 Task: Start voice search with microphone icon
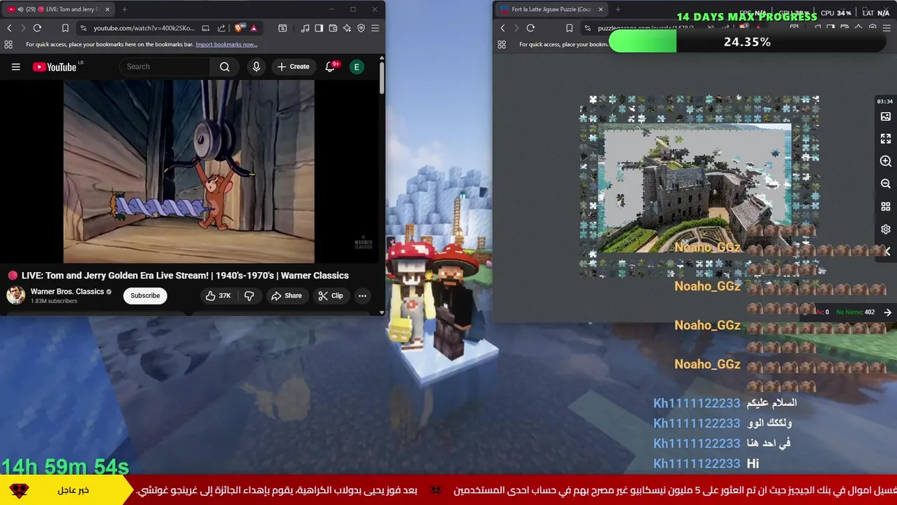[256, 67]
